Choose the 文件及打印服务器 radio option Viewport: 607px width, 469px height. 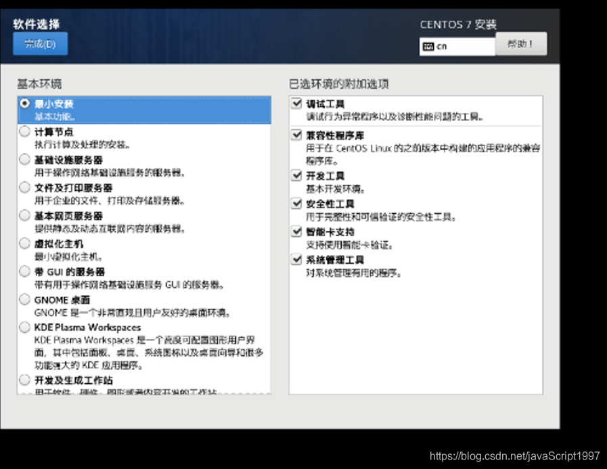25,188
